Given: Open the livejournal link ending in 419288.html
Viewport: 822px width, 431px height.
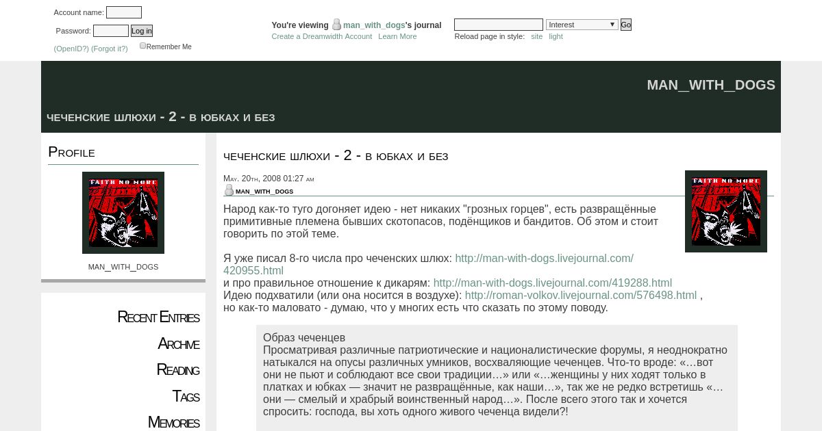Looking at the screenshot, I should coord(553,283).
